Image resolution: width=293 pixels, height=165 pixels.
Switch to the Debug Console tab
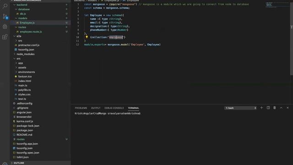114,108
